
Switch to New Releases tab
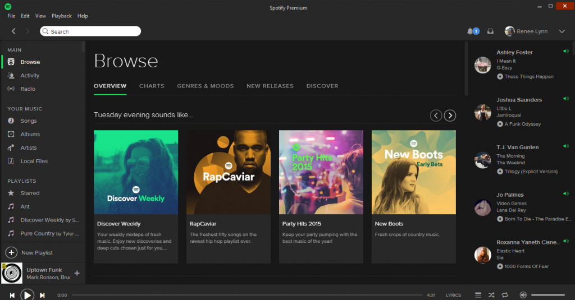pos(270,86)
